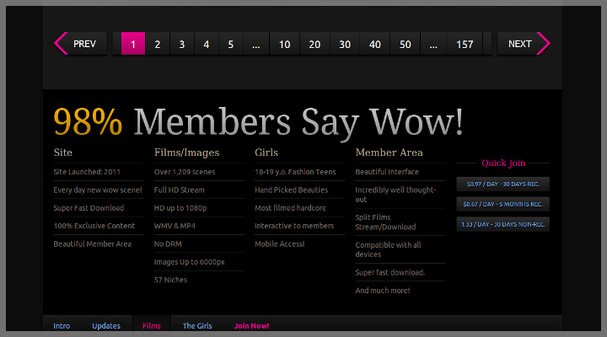The image size is (607, 337).
Task: Jump to page 50
Action: [x=405, y=44]
